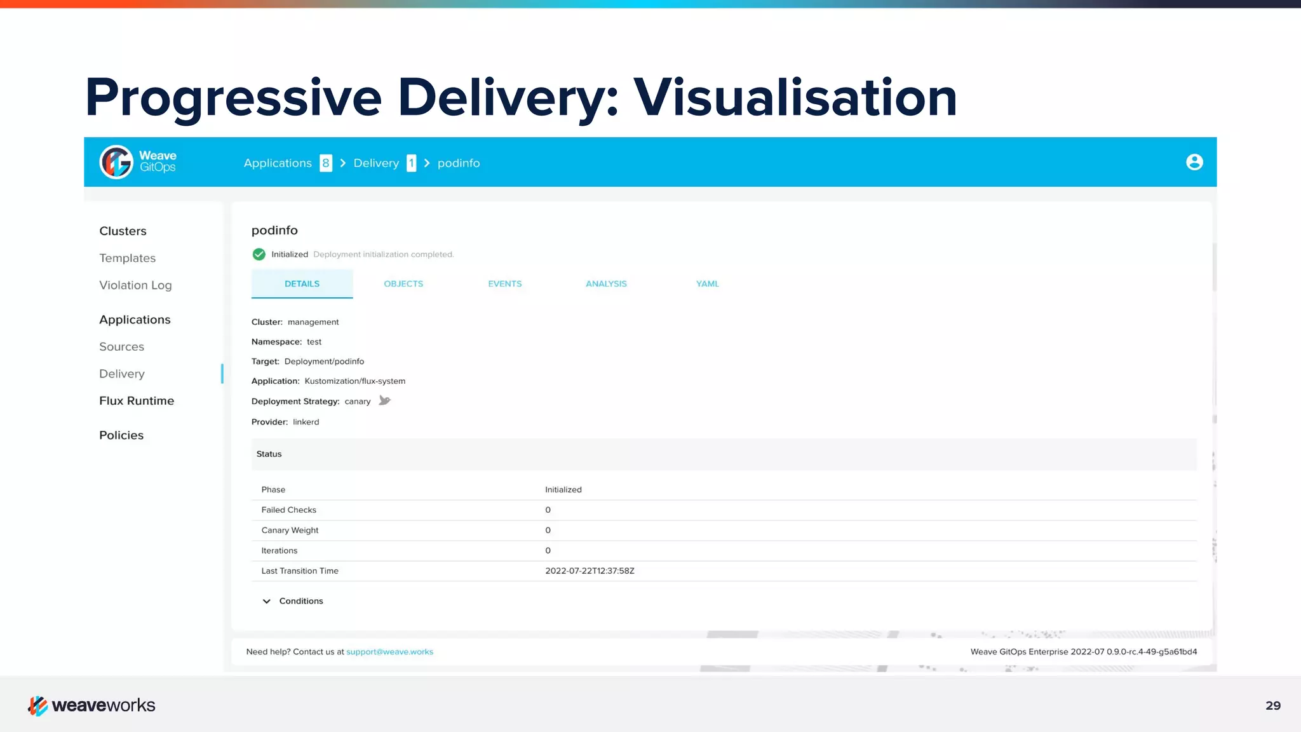Click the Weave GitOps logo
Screen dimensions: 1301x732
click(138, 162)
